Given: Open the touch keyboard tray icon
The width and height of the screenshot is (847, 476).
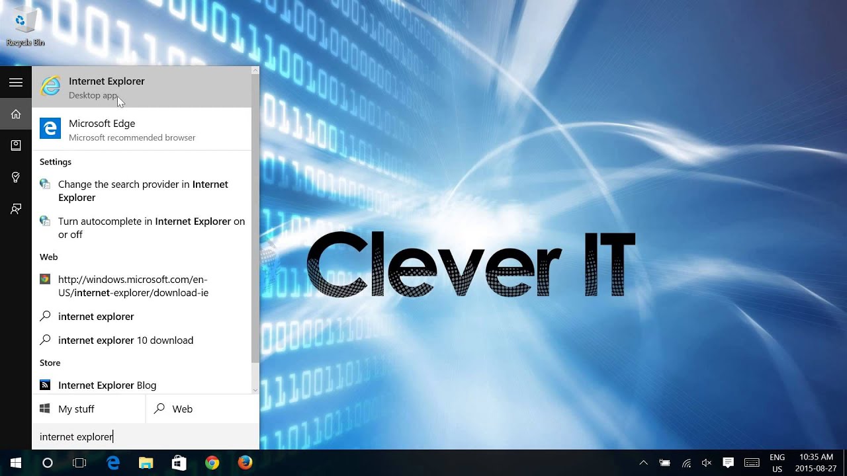Looking at the screenshot, I should (x=752, y=463).
